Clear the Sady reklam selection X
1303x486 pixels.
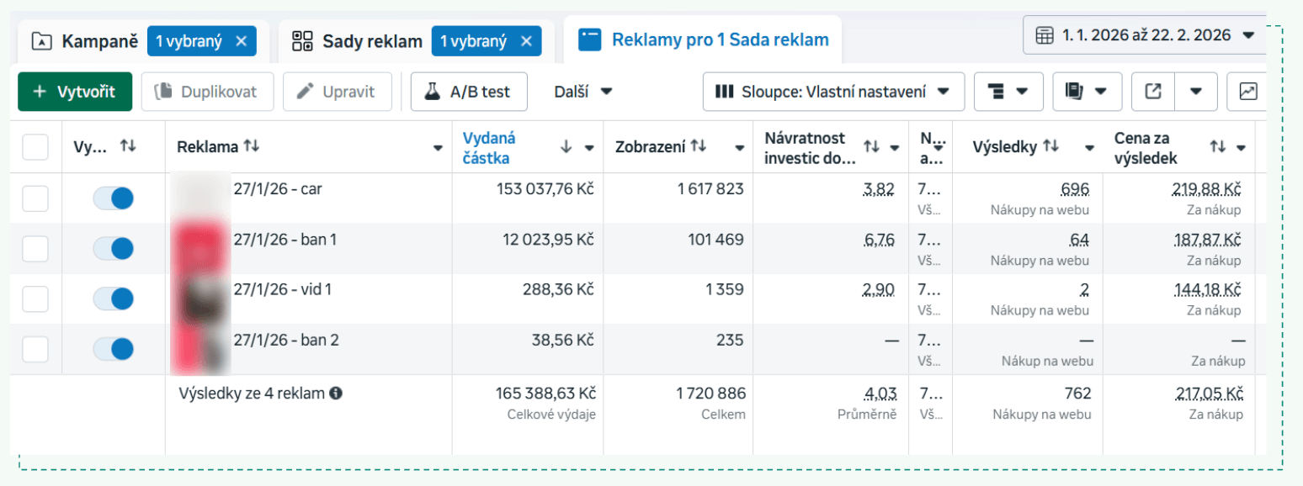pyautogui.click(x=526, y=40)
